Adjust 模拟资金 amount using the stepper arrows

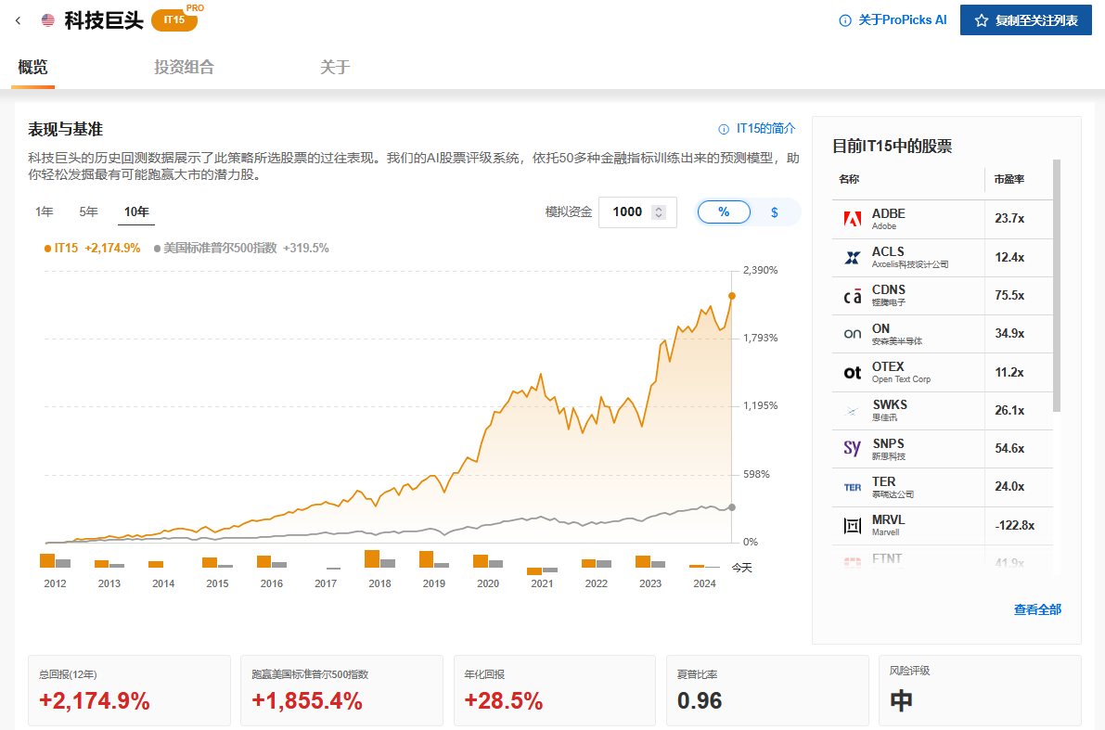point(659,212)
